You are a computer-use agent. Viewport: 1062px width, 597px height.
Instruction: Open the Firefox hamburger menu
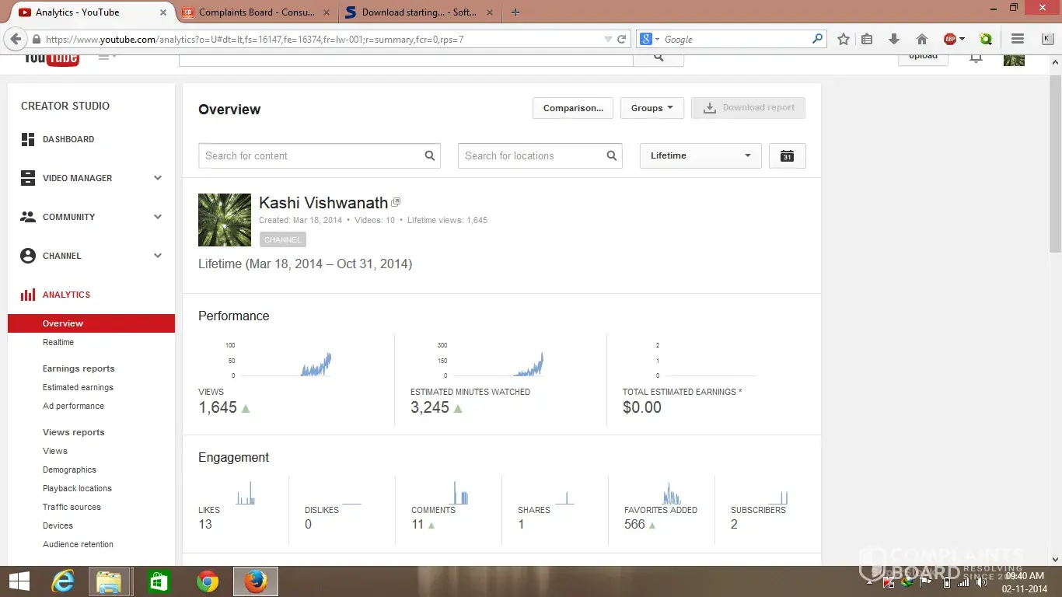point(1017,40)
